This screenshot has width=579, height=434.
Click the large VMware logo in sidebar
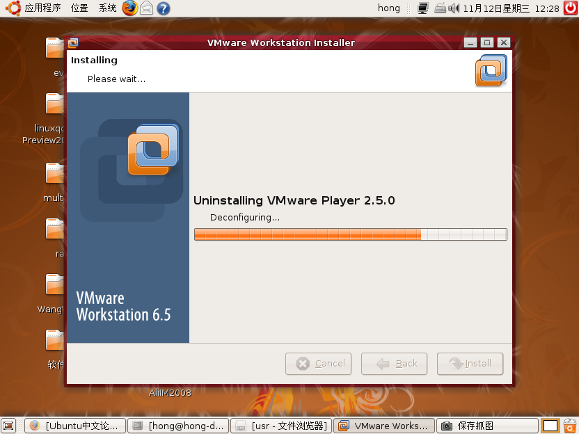coord(154,149)
